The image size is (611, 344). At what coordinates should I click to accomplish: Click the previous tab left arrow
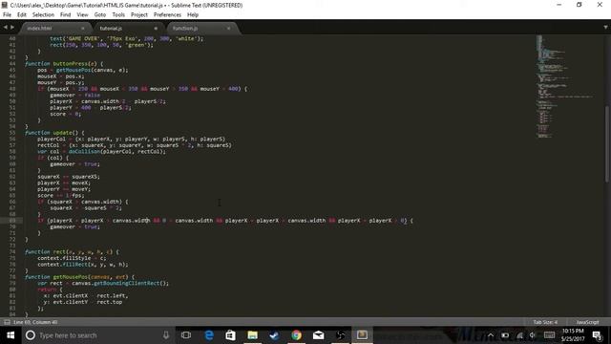pyautogui.click(x=5, y=28)
